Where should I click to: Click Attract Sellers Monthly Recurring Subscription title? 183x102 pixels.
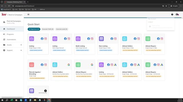[57, 72]
